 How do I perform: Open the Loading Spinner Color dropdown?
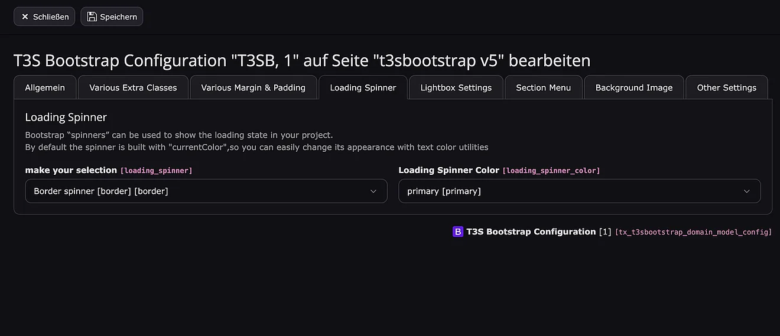pyautogui.click(x=579, y=191)
